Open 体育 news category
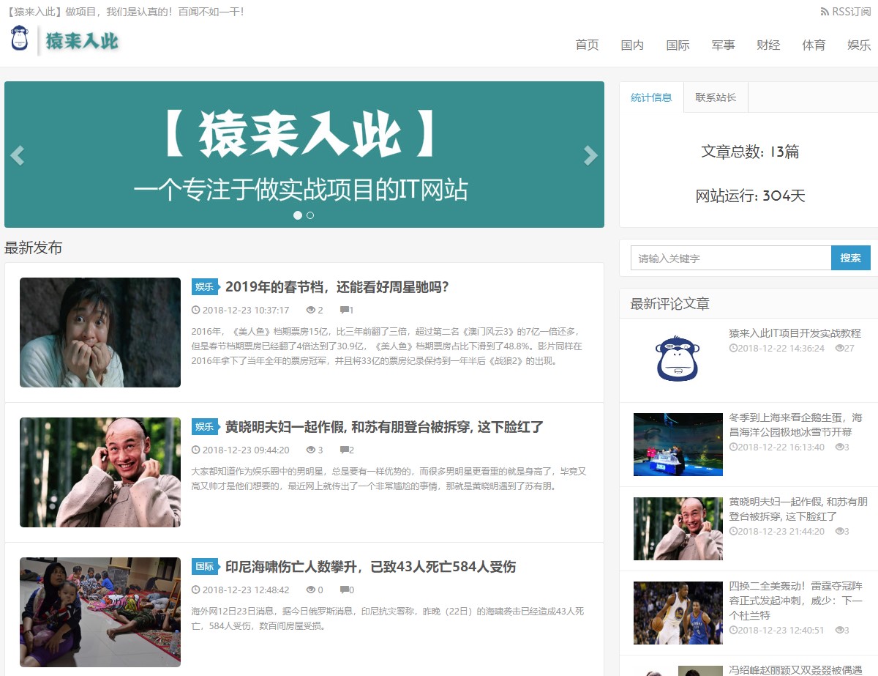Viewport: 878px width, 676px height. (814, 45)
